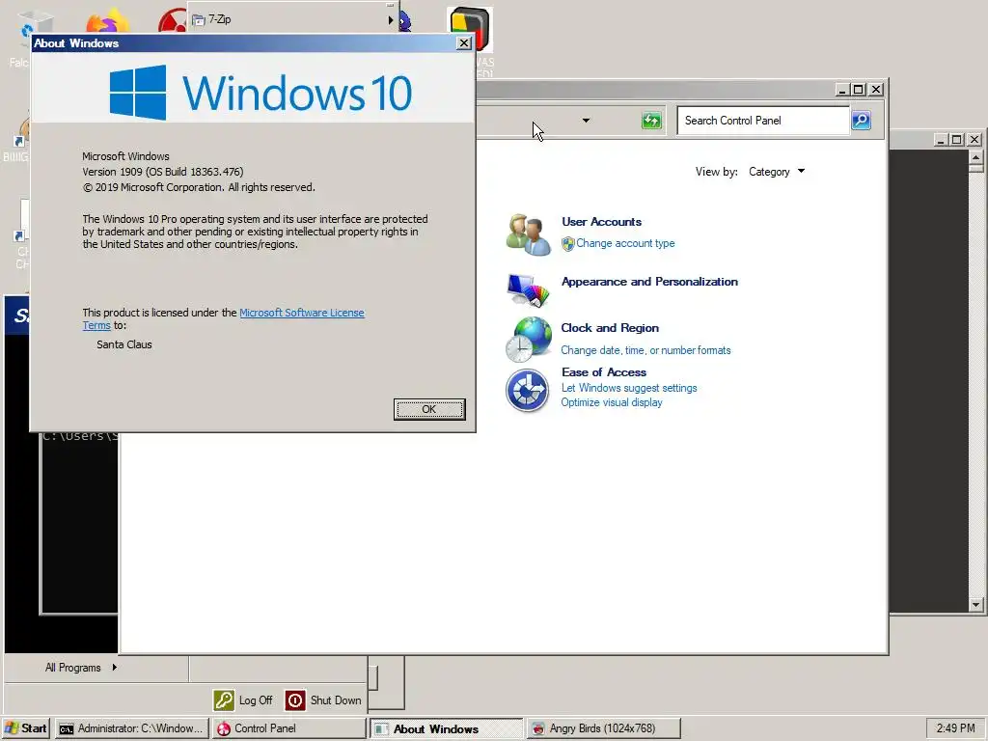988x741 pixels.
Task: Click scroll down arrow in rightmost window
Action: [976, 605]
